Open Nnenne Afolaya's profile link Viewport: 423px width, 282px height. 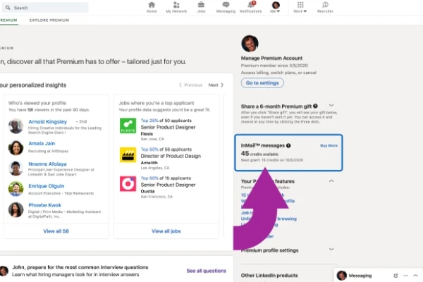pos(47,164)
